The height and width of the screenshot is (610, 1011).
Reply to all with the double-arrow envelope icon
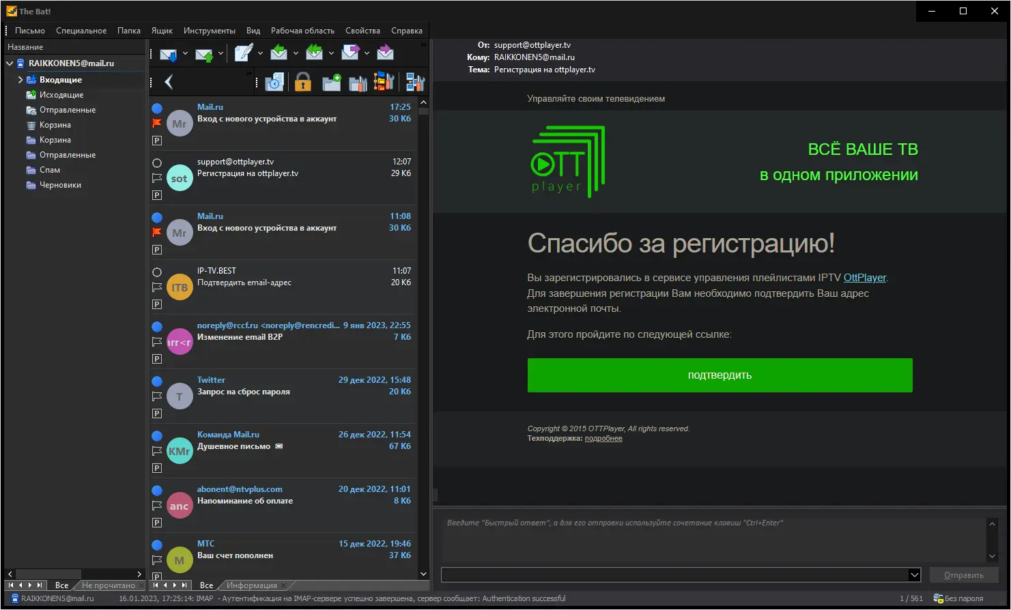click(315, 53)
